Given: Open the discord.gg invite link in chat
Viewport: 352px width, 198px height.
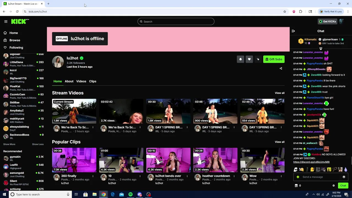Looking at the screenshot, I should point(311,162).
